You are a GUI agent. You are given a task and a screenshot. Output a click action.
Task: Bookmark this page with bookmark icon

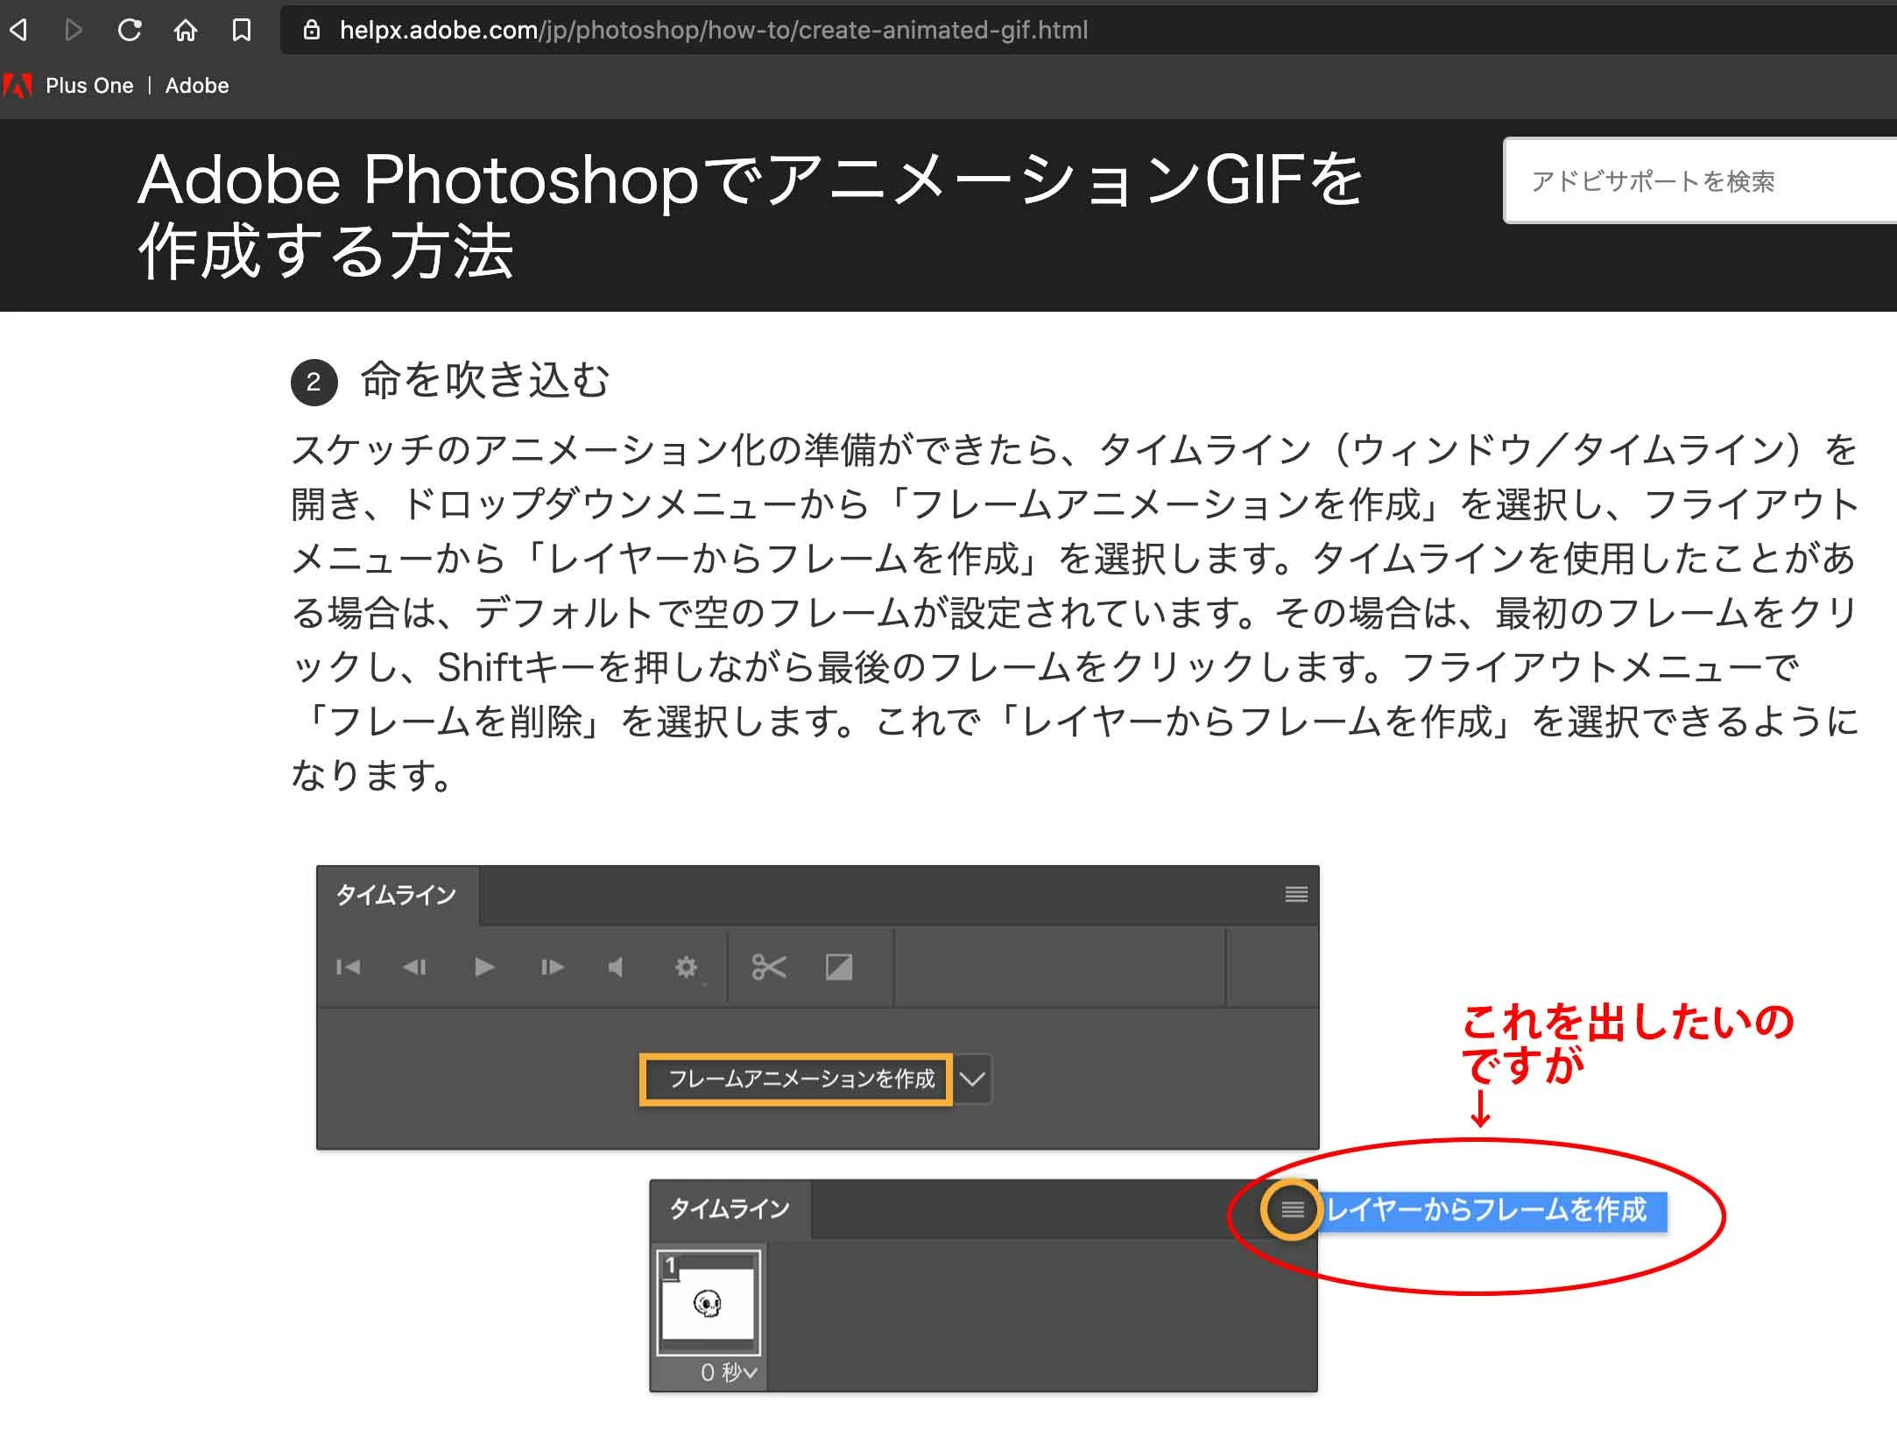(x=241, y=31)
